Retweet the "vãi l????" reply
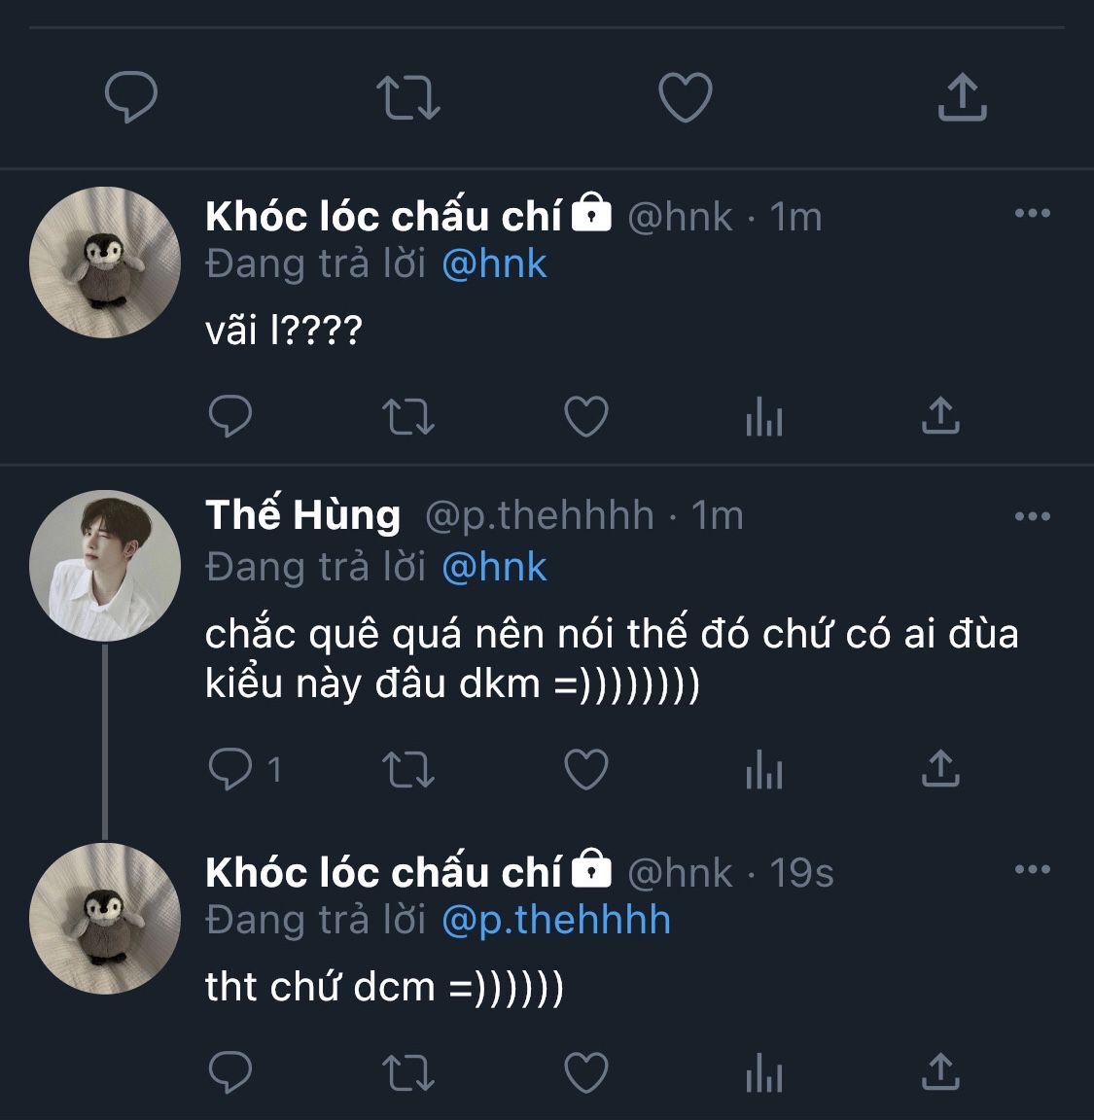1094x1120 pixels. click(x=407, y=417)
